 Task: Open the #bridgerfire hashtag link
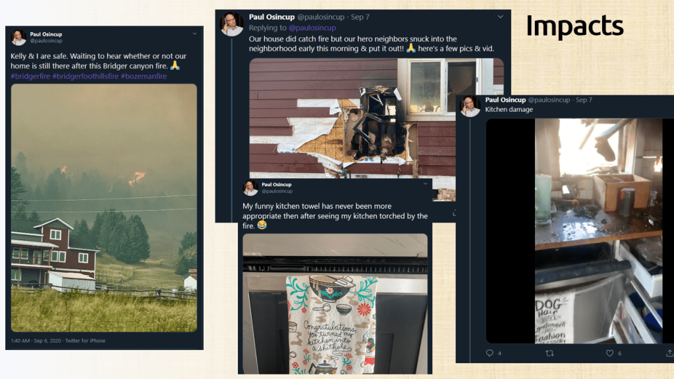tap(30, 76)
